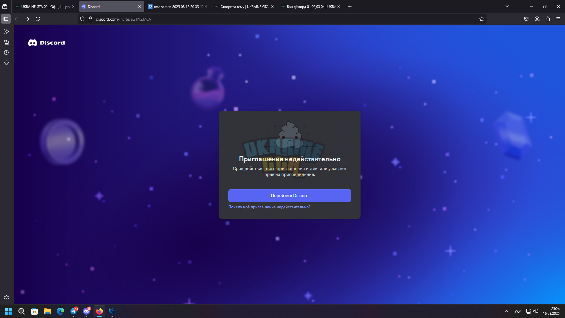Close the Створити тему tab
This screenshot has width=565, height=318.
pyautogui.click(x=272, y=6)
